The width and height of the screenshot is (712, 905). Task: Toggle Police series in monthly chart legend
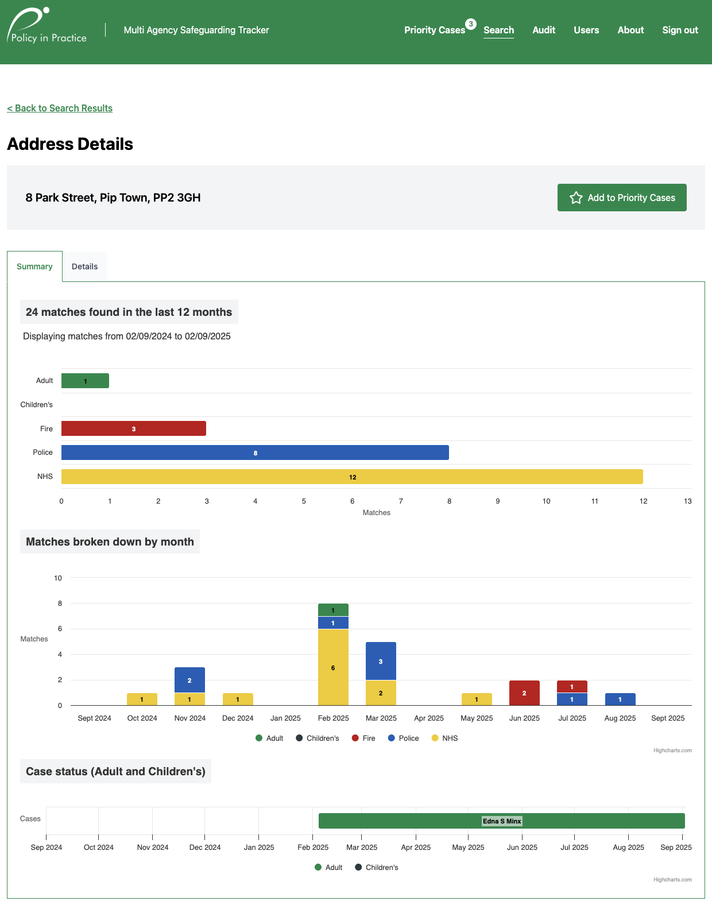coord(403,738)
